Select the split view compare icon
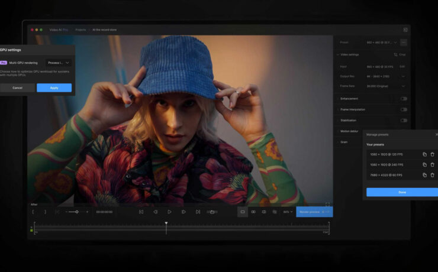 click(x=264, y=212)
